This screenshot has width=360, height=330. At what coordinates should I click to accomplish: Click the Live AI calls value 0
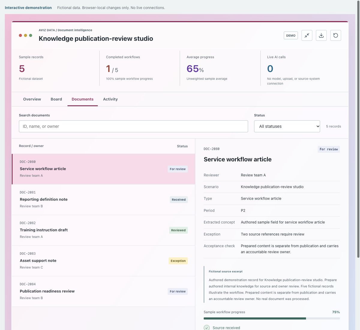tap(270, 69)
